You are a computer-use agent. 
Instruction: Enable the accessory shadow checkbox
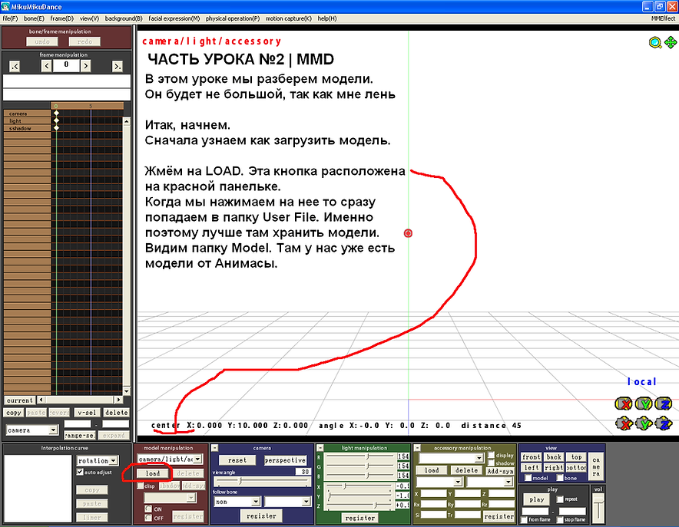click(491, 463)
